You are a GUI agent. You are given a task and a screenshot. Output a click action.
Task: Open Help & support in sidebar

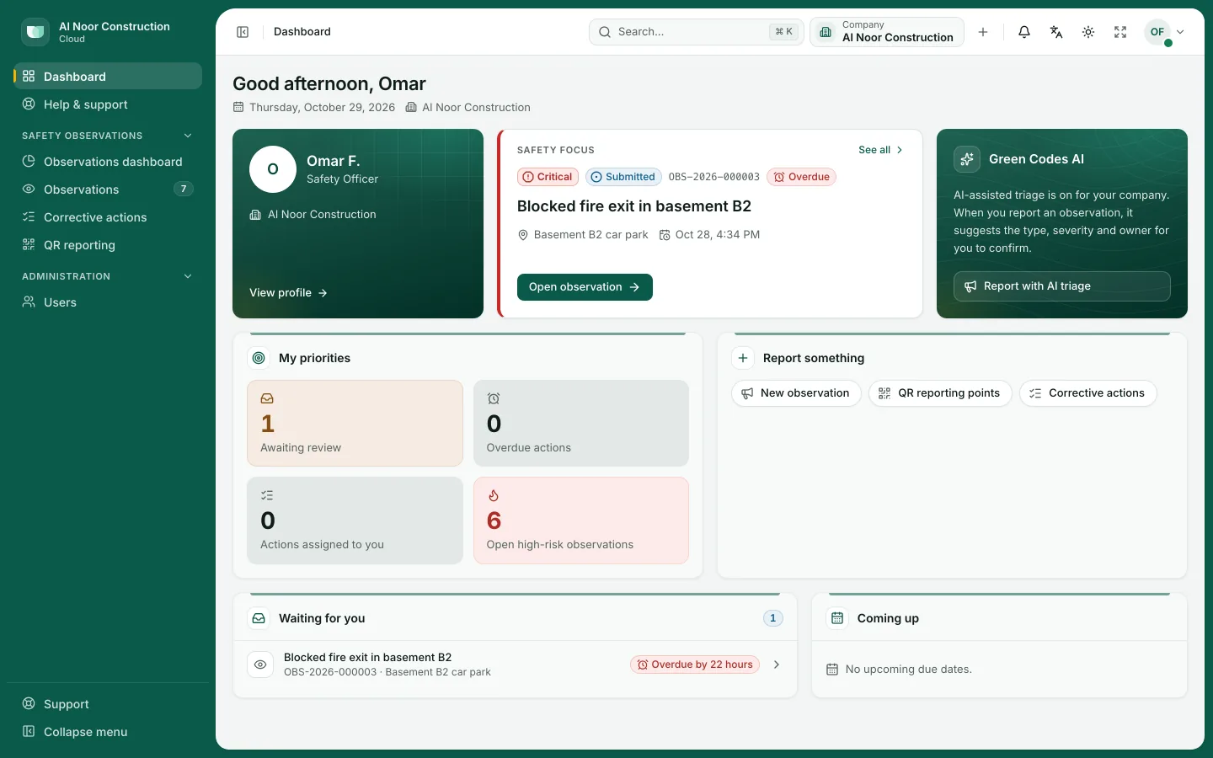tap(108, 104)
